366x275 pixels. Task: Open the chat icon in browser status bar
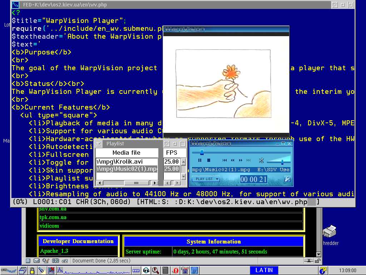65,261
